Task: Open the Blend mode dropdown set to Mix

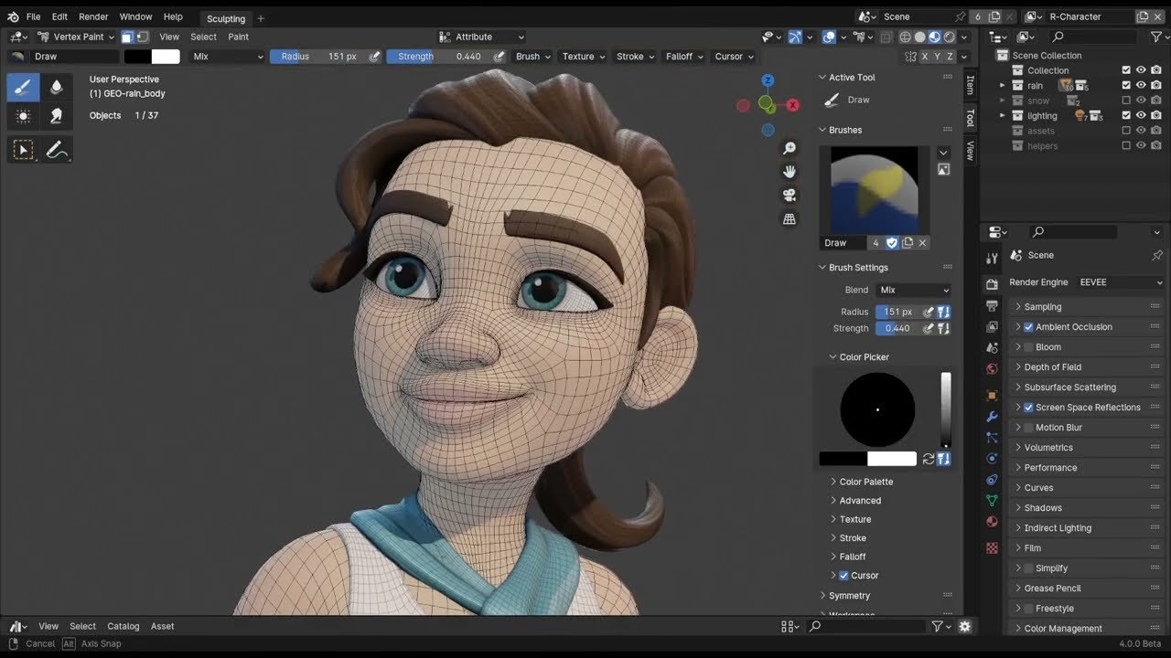Action: tap(913, 290)
